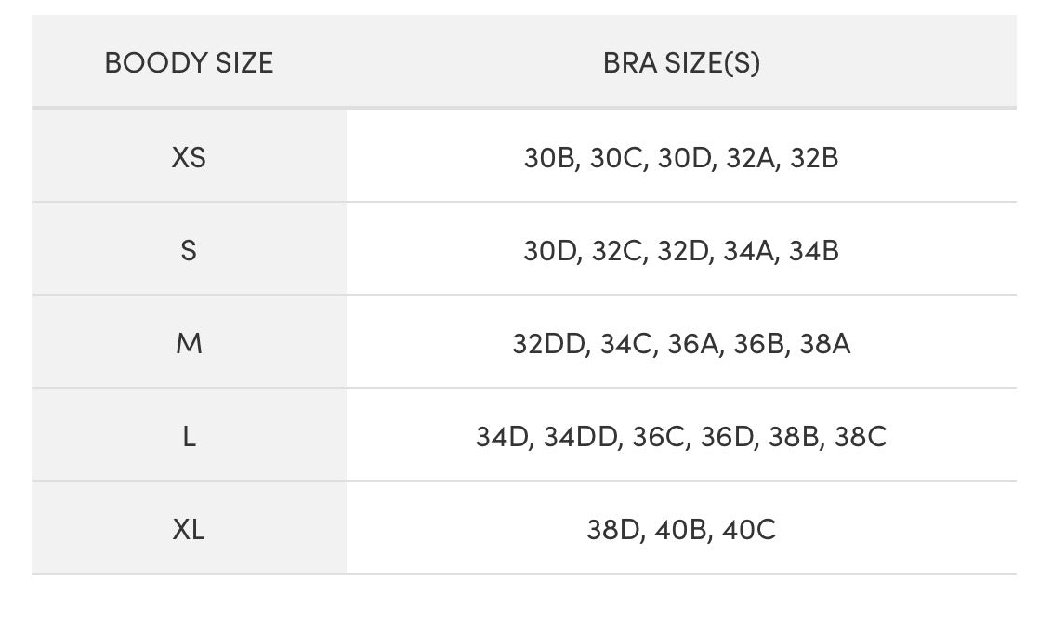Select the M size cell
The width and height of the screenshot is (1052, 621).
(x=189, y=344)
